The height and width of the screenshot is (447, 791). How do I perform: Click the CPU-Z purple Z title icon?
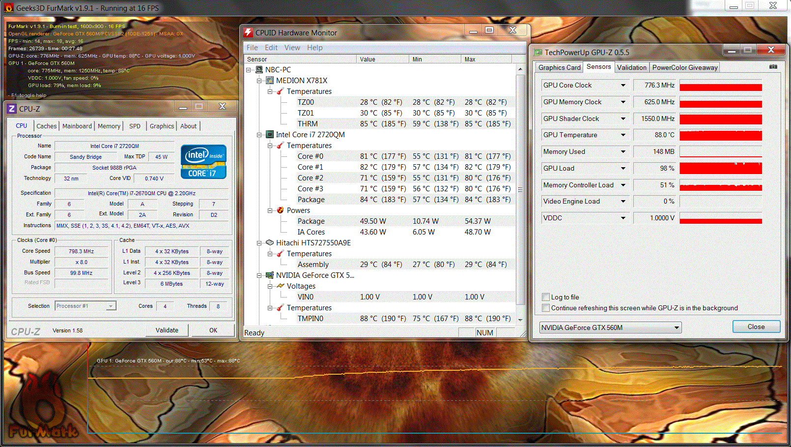[x=12, y=109]
